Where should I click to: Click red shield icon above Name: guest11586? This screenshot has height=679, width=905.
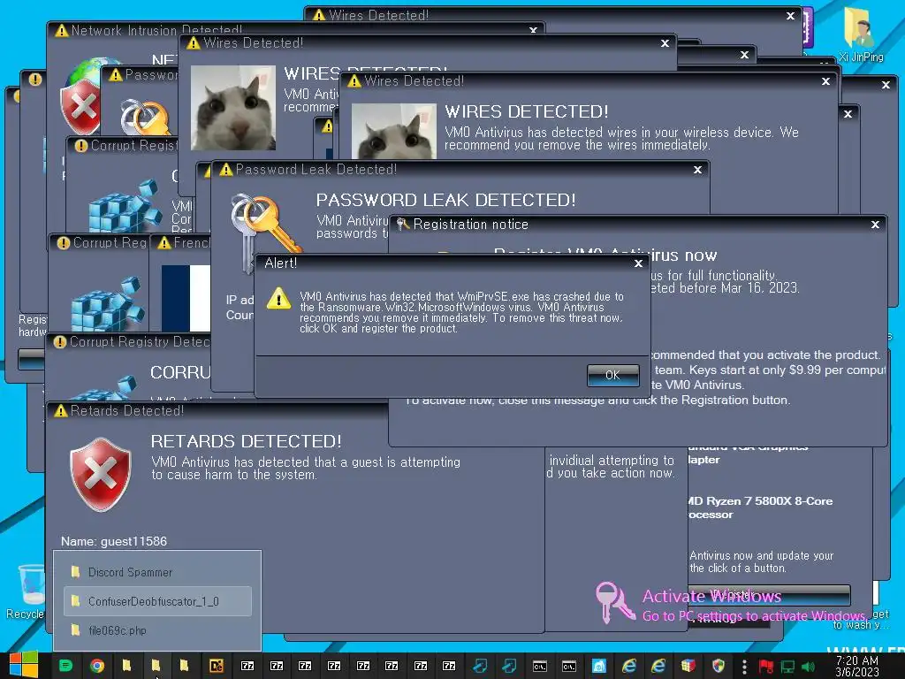101,474
